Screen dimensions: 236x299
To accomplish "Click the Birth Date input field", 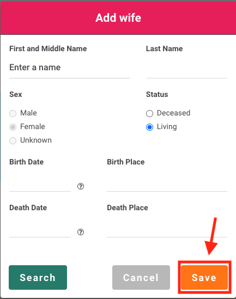I will click(x=40, y=184).
